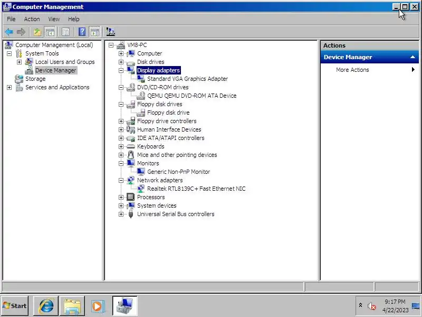Viewport: 422px width, 317px height.
Task: Collapse the Floppy disk drives category
Action: (x=121, y=104)
